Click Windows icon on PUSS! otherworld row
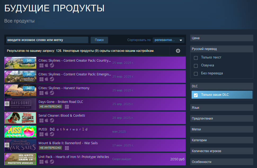 [42, 134]
